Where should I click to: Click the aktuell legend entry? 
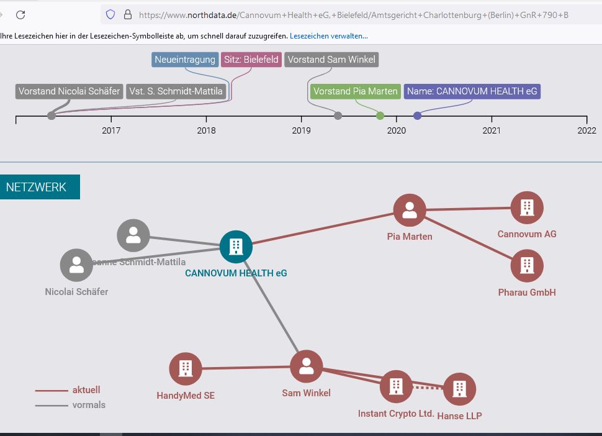68,390
